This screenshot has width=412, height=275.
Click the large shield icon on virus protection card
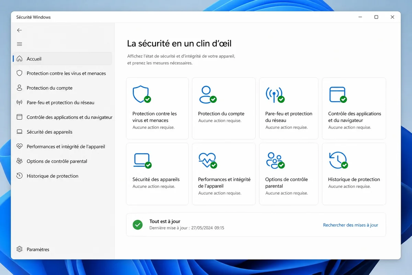(141, 94)
